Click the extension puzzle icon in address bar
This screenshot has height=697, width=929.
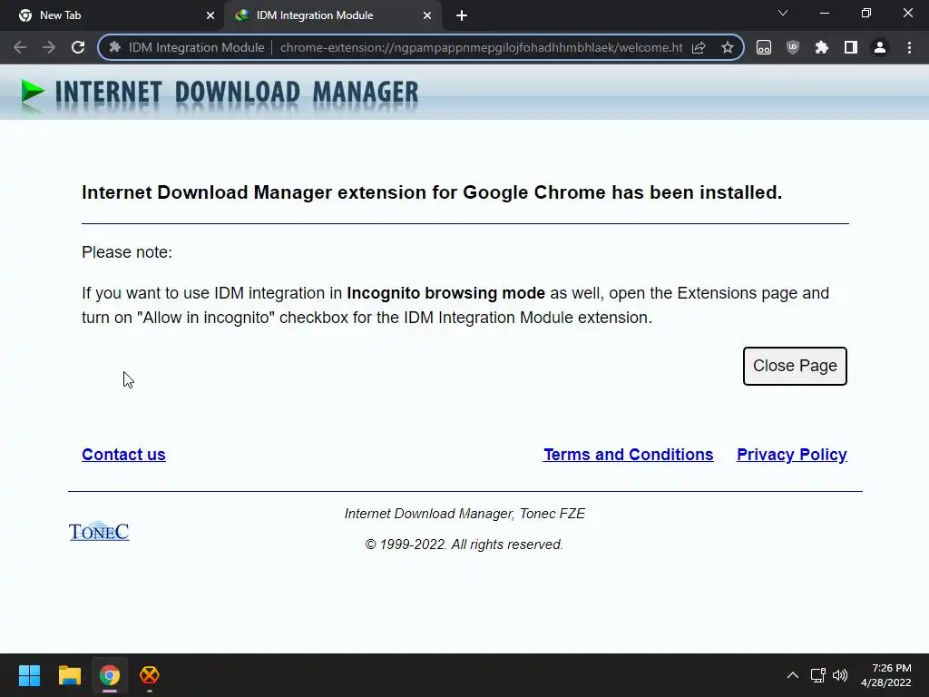coord(115,47)
